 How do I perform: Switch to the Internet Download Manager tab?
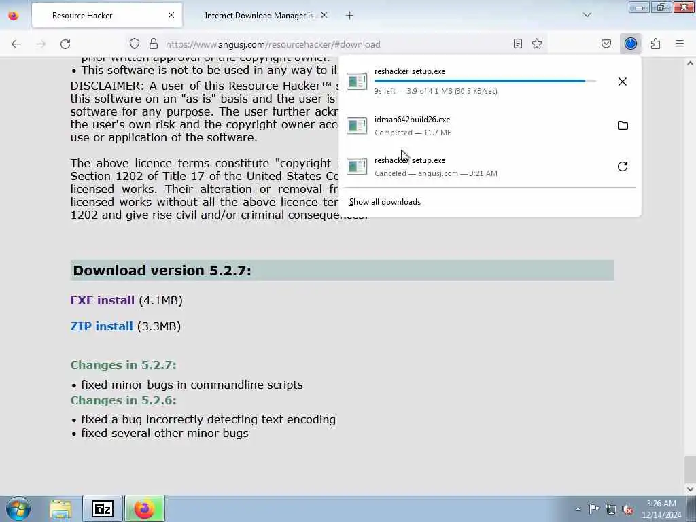point(259,16)
